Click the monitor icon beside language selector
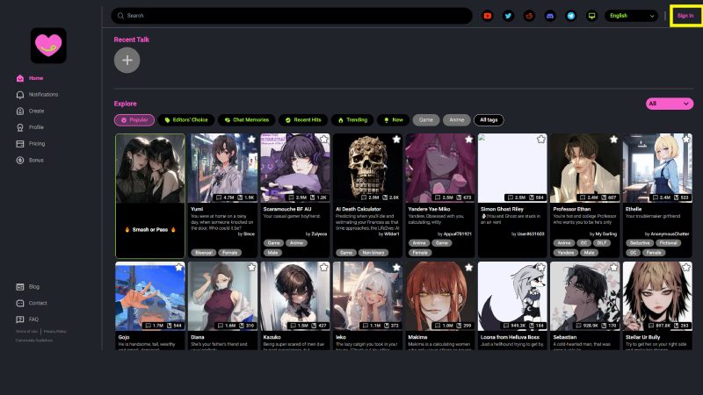This screenshot has width=703, height=395. (591, 16)
